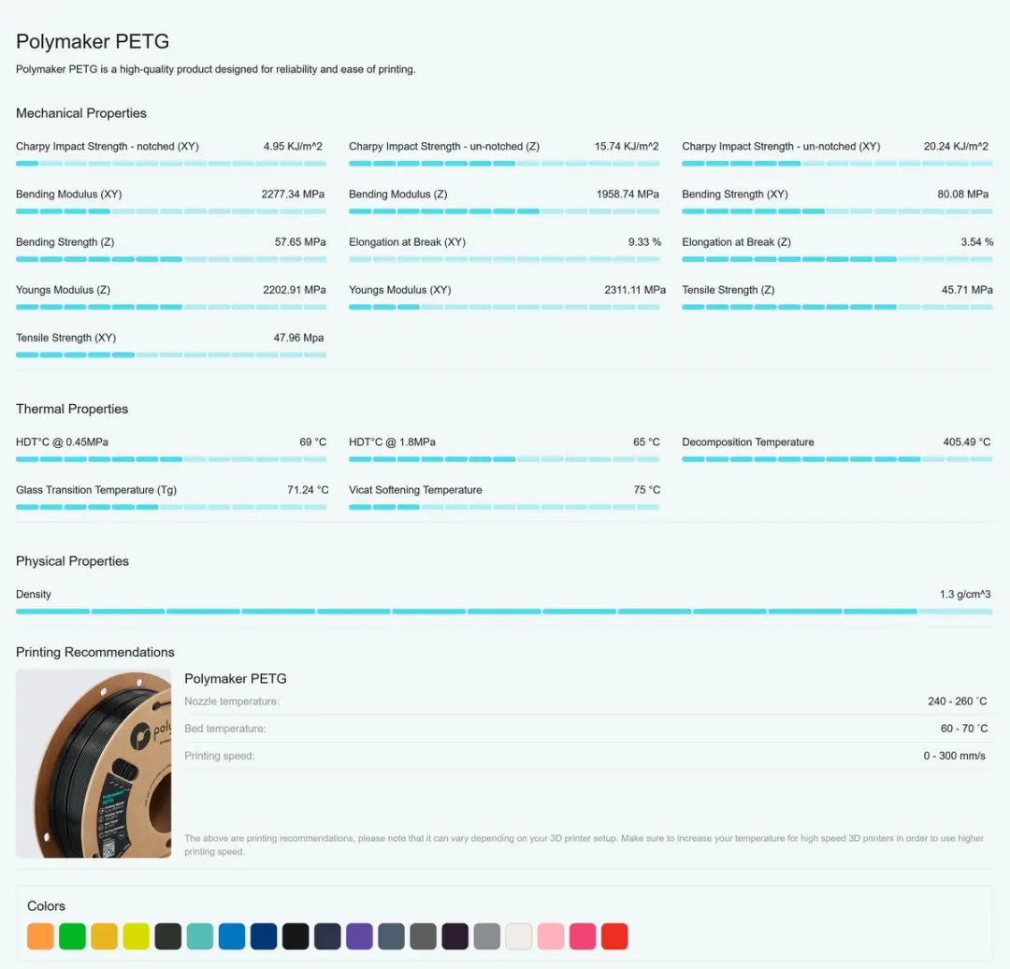
Task: Click the Charpy notched (XY) rating bar
Action: (171, 164)
